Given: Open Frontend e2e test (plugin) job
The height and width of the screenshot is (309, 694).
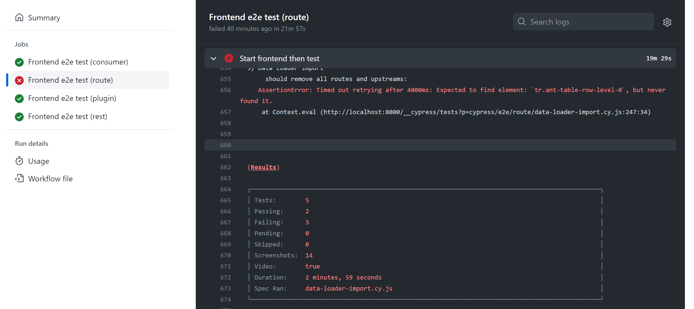Looking at the screenshot, I should click(x=72, y=98).
